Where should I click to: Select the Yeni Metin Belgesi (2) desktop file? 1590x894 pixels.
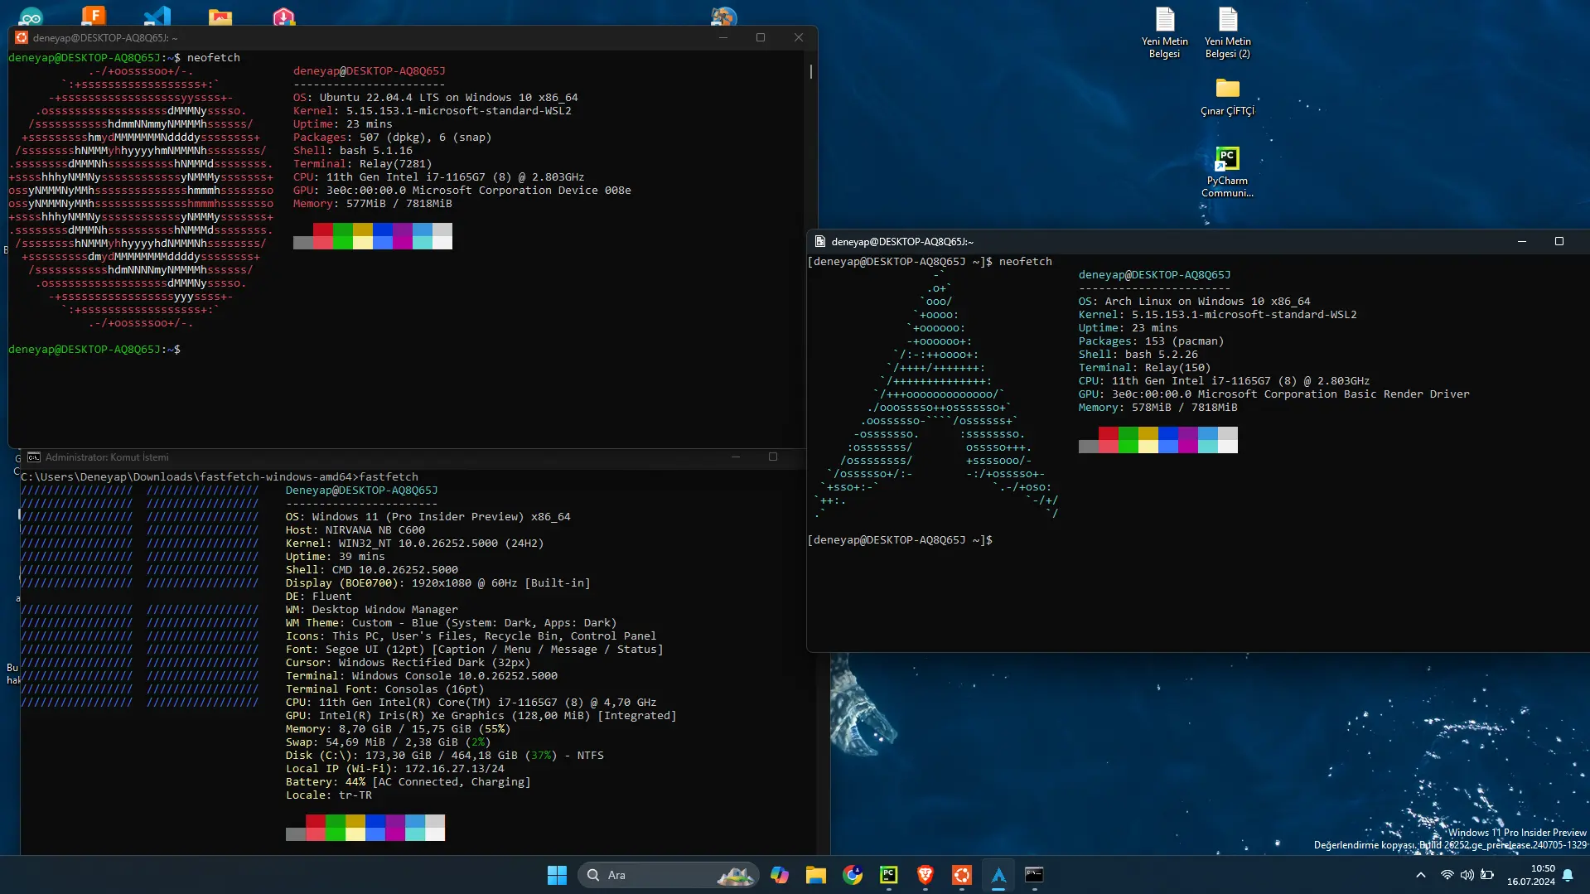pos(1227,34)
